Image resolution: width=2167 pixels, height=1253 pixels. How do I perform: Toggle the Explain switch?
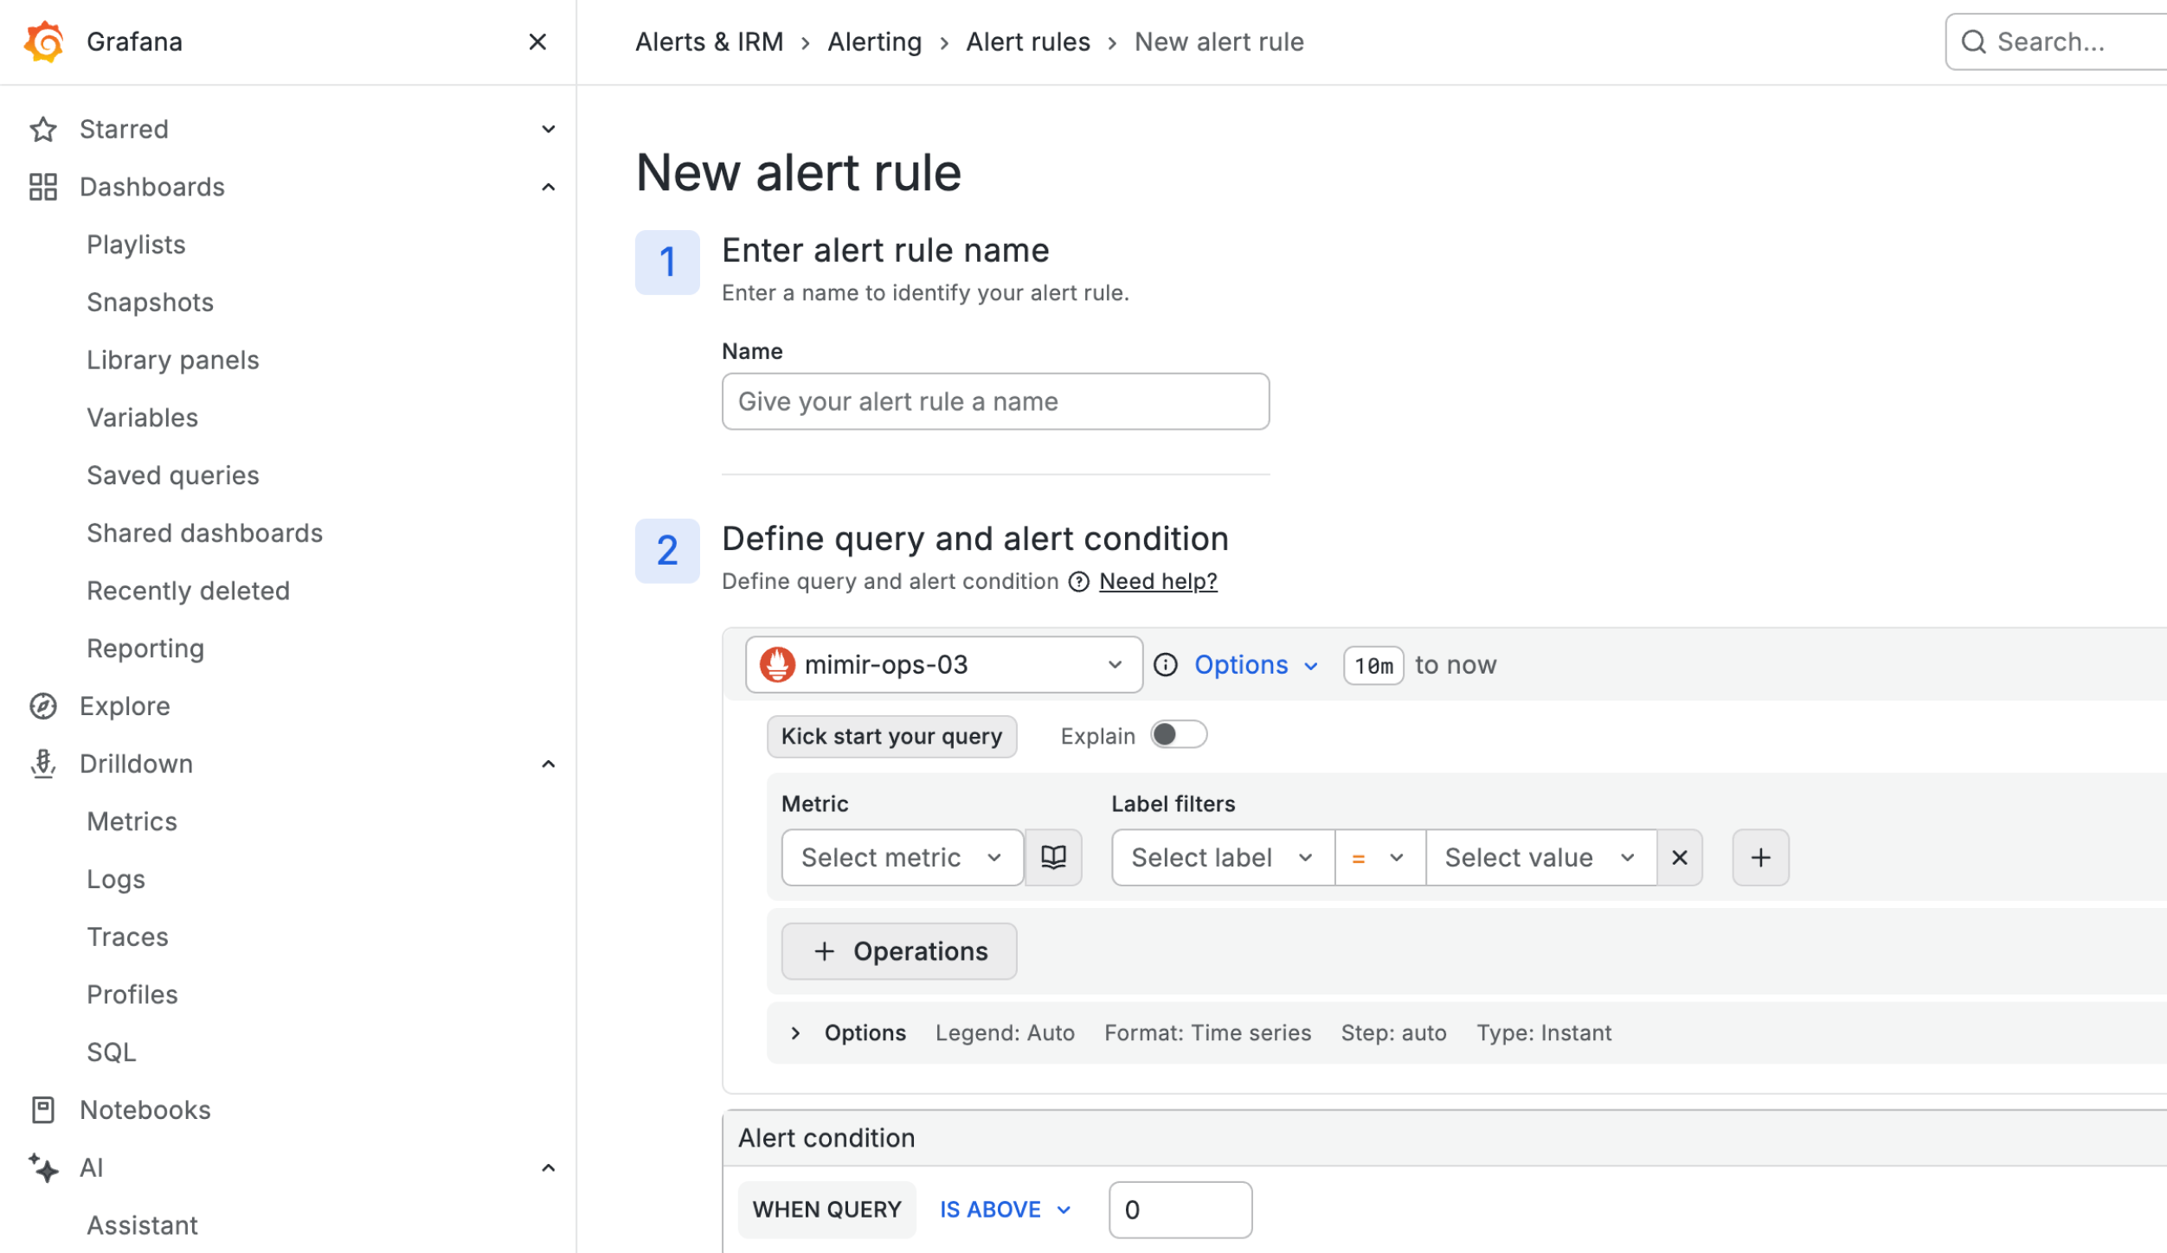(1179, 734)
